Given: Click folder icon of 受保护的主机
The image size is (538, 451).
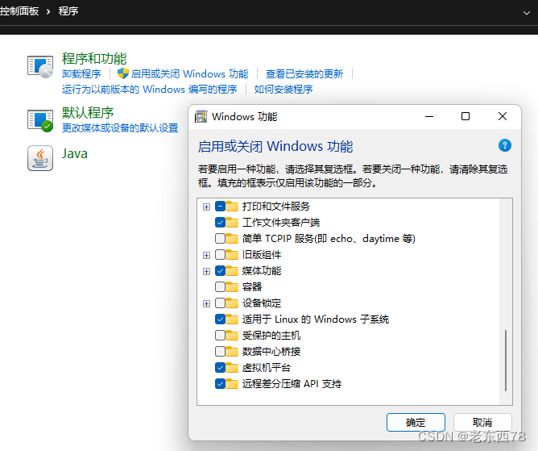Looking at the screenshot, I should click(232, 336).
